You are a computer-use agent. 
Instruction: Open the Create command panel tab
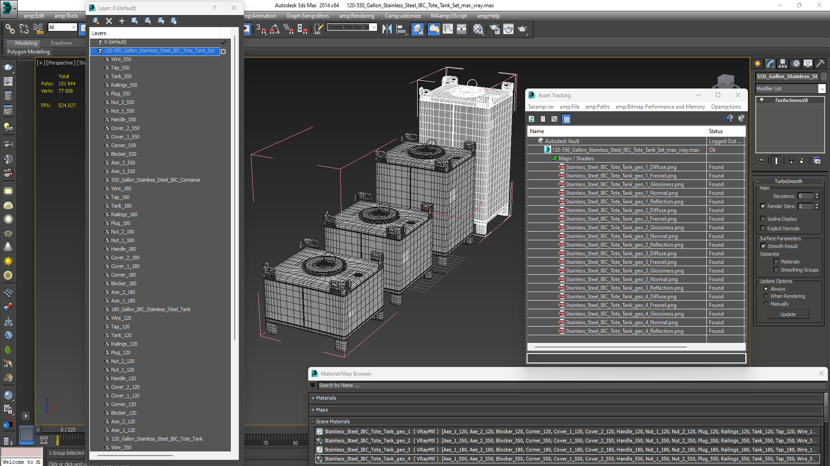tap(758, 63)
